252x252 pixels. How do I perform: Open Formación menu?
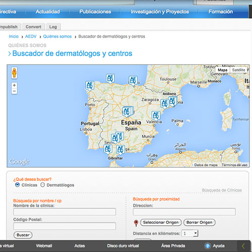(x=221, y=12)
